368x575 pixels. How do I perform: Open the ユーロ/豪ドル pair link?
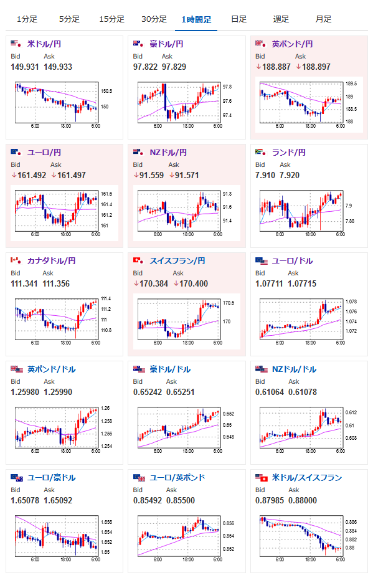pos(51,477)
